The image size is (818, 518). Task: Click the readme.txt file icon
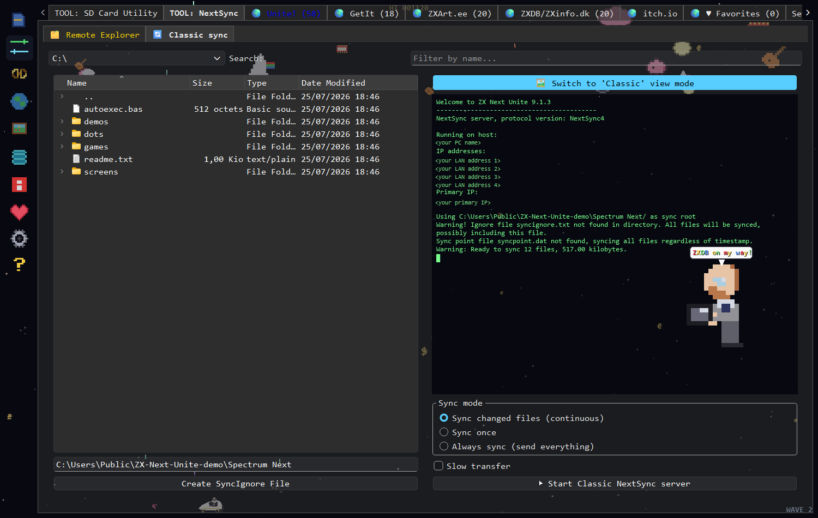coord(76,159)
